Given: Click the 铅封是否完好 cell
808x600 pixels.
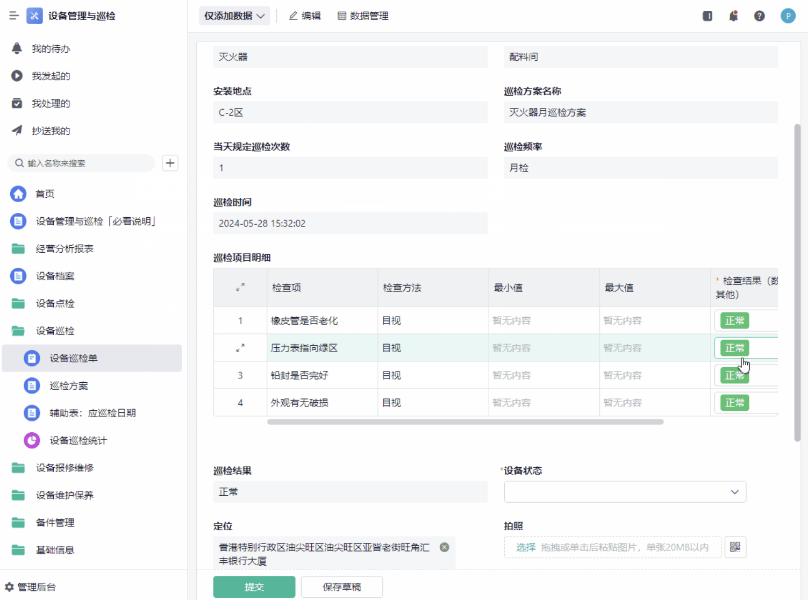Looking at the screenshot, I should pos(323,375).
